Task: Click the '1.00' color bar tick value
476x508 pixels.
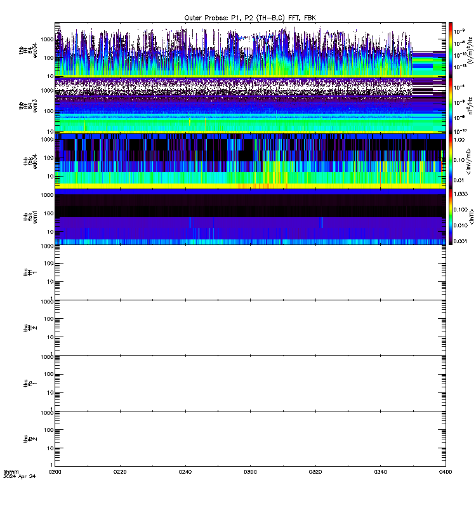Action: point(459,140)
